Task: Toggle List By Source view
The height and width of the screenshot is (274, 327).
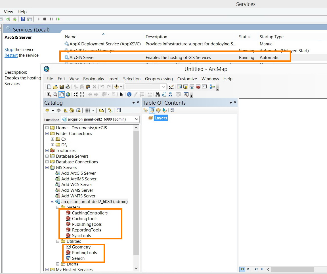Action: (x=152, y=110)
